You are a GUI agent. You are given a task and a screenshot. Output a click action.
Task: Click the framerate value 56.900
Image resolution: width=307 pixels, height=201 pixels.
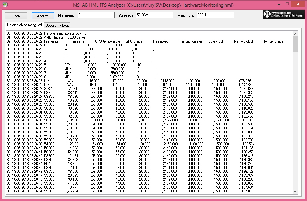coord(49,120)
